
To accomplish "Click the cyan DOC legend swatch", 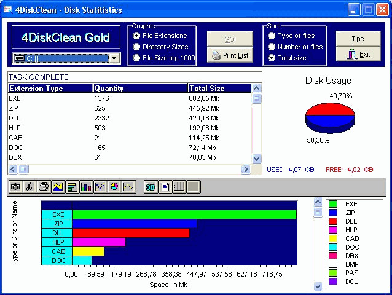I will 333,247.
